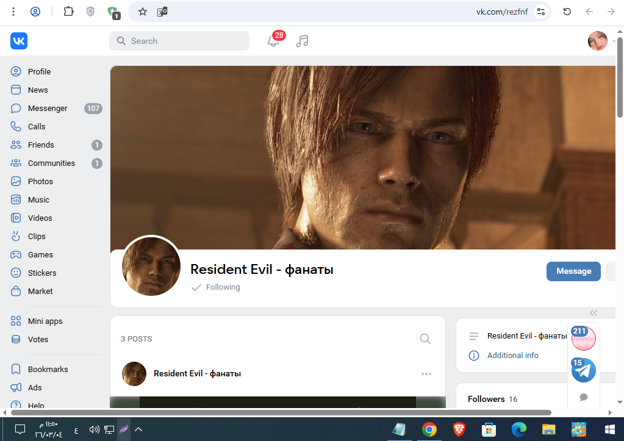The height and width of the screenshot is (441, 624).
Task: Click the Mini apps grid icon
Action: coord(16,321)
